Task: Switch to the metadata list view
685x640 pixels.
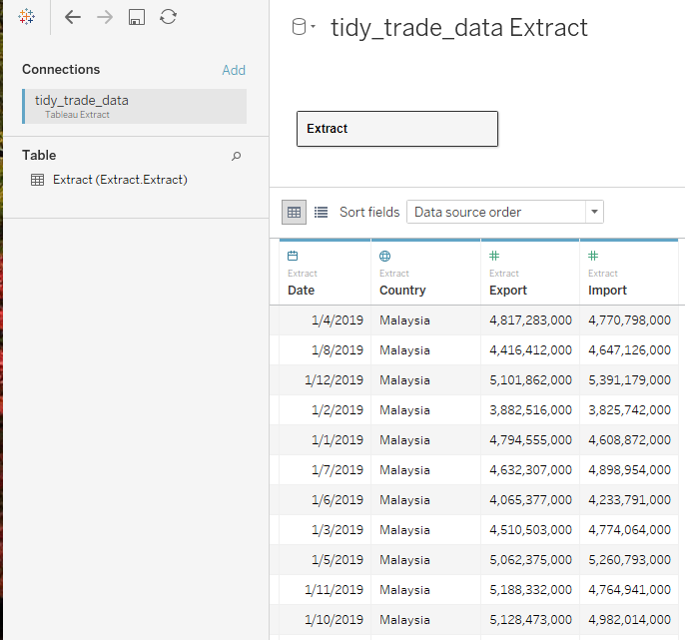Action: tap(321, 212)
